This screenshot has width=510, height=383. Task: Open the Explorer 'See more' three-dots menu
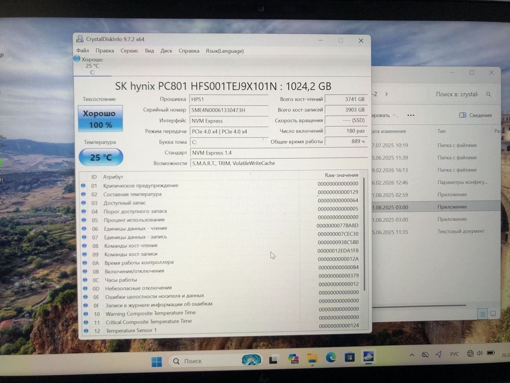point(411,115)
